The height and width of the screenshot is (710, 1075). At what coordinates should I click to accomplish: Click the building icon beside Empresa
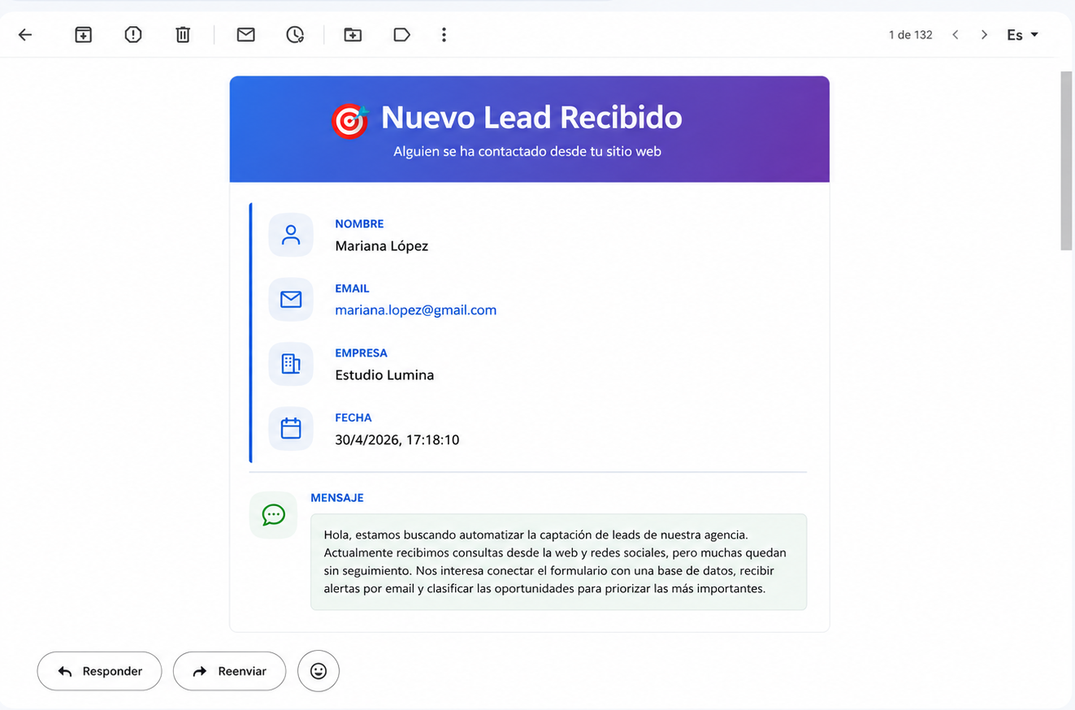tap(291, 364)
